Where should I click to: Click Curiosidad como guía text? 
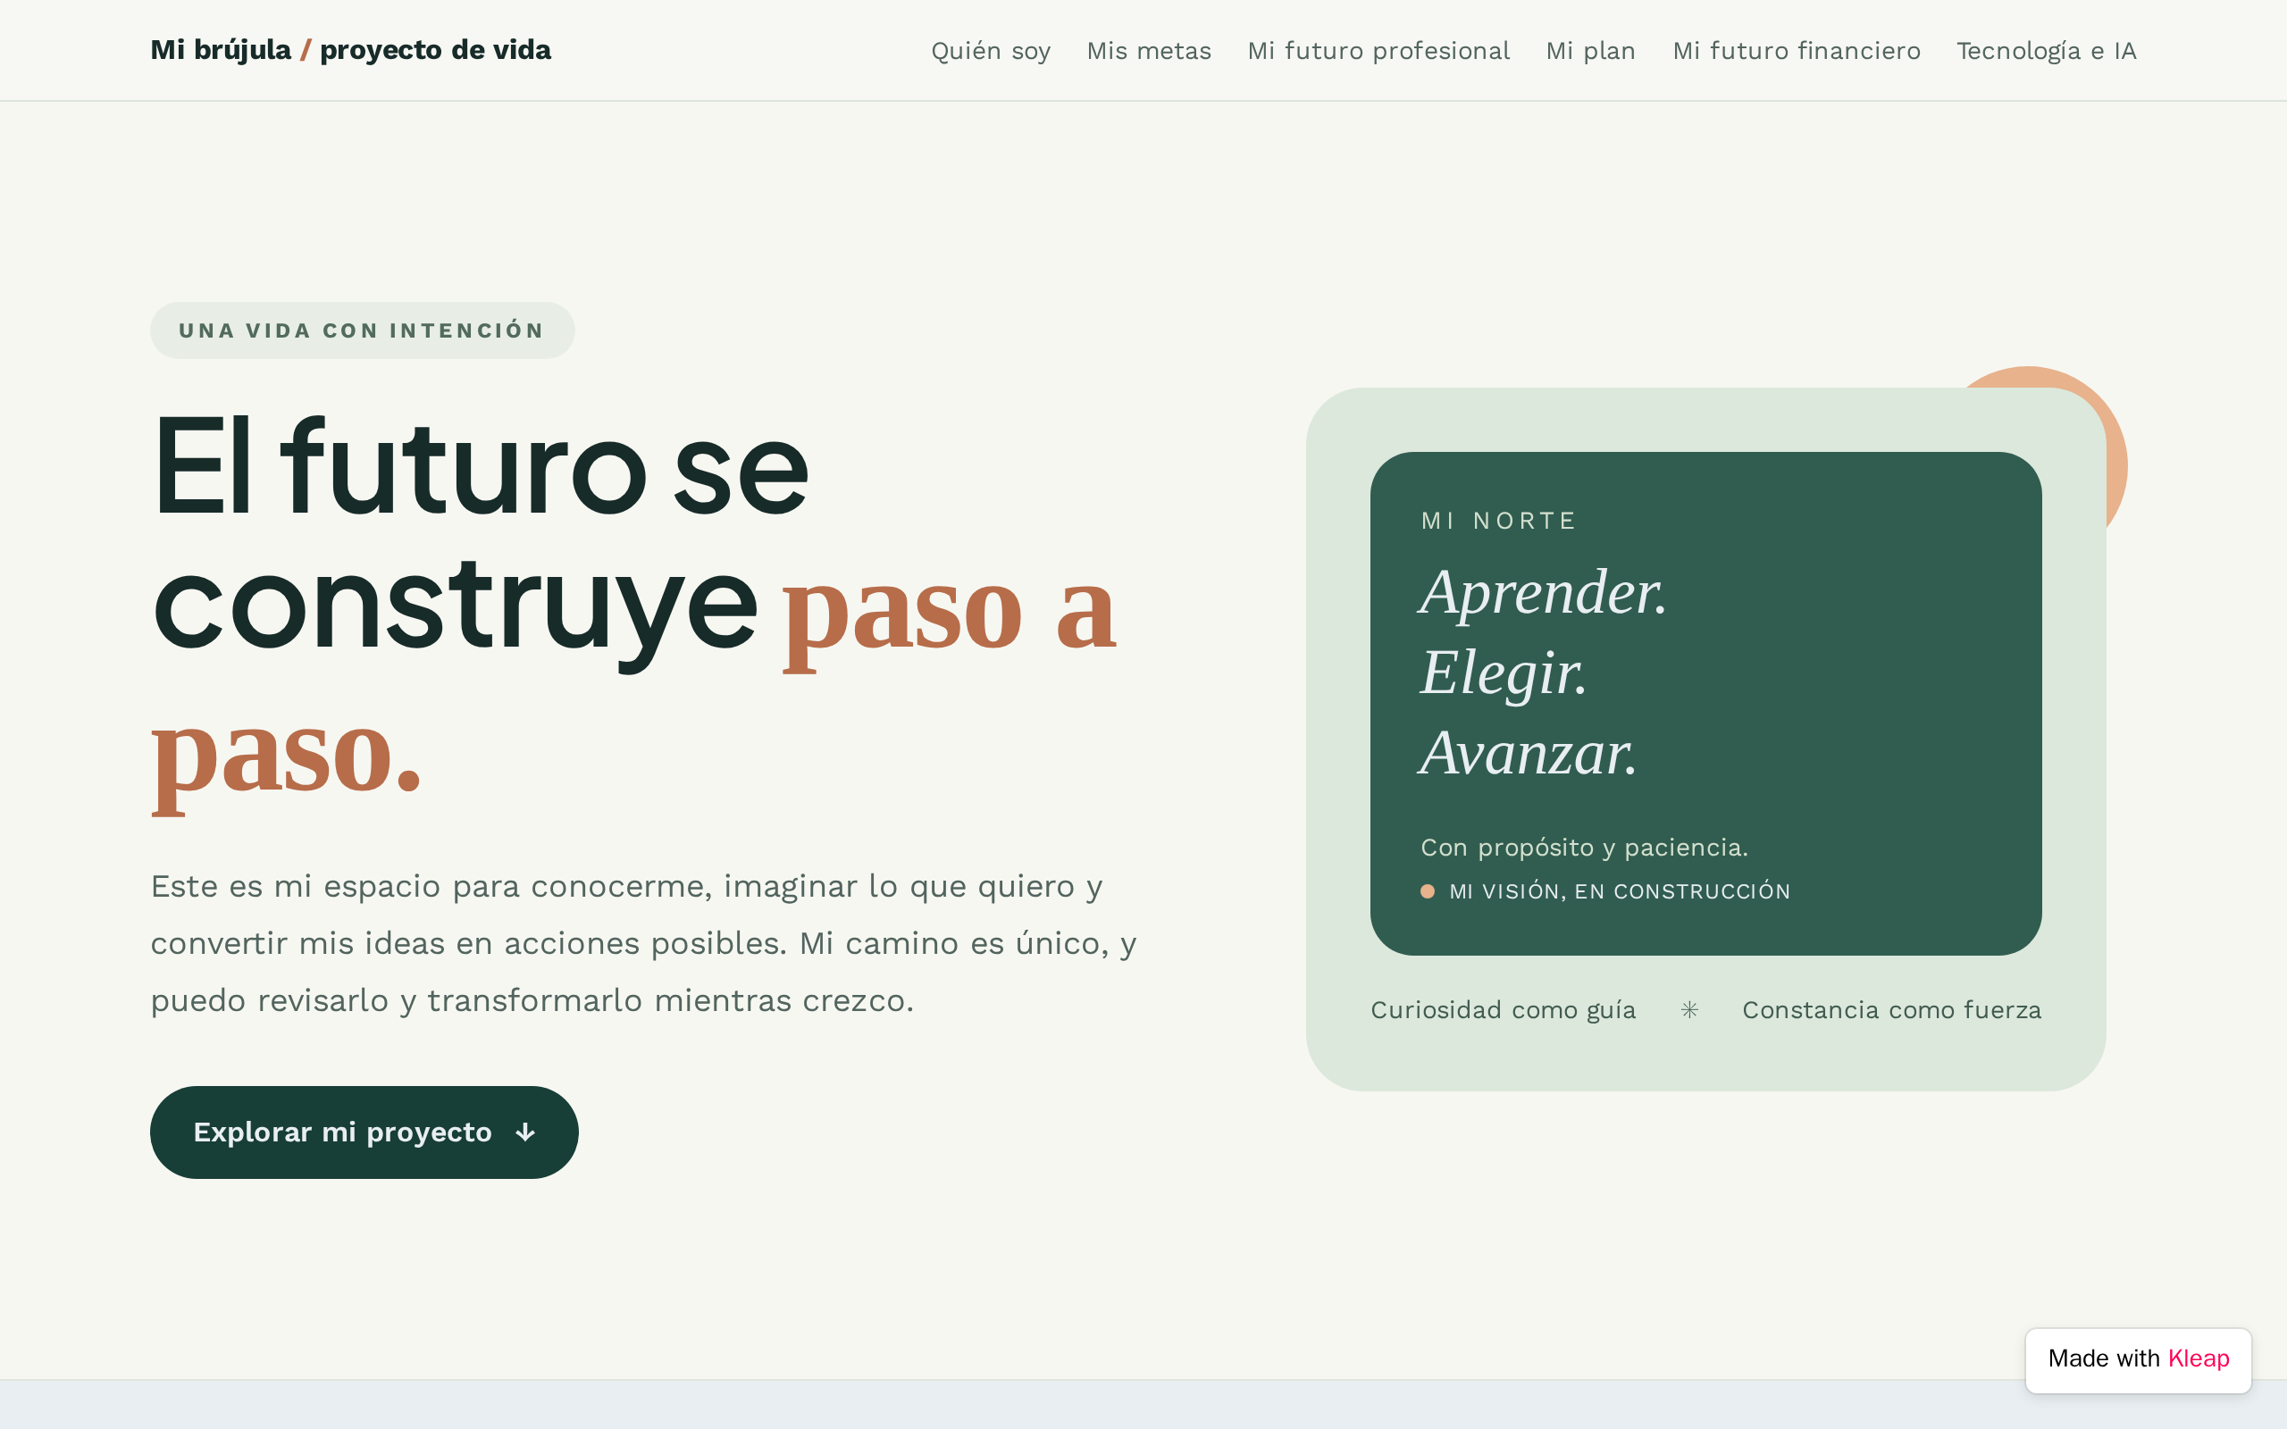tap(1503, 1010)
